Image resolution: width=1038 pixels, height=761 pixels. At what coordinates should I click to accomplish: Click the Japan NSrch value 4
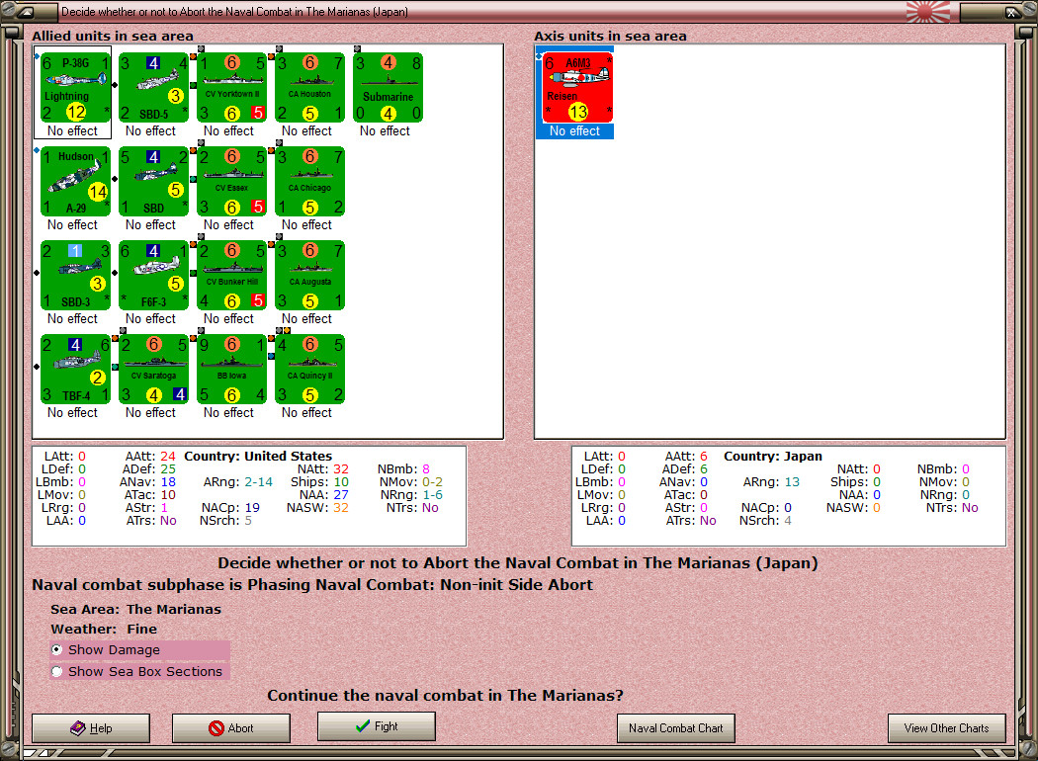(x=788, y=520)
